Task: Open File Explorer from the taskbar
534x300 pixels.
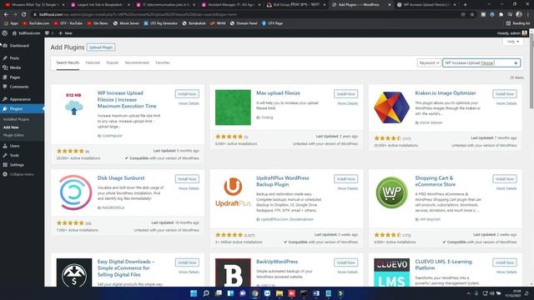Action: pos(280,293)
